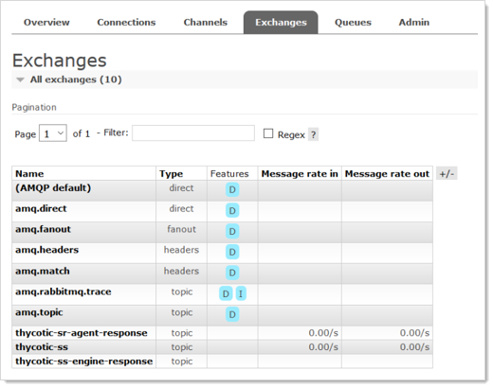This screenshot has height=388, width=493.
Task: Click the Filter text field
Action: (x=193, y=133)
